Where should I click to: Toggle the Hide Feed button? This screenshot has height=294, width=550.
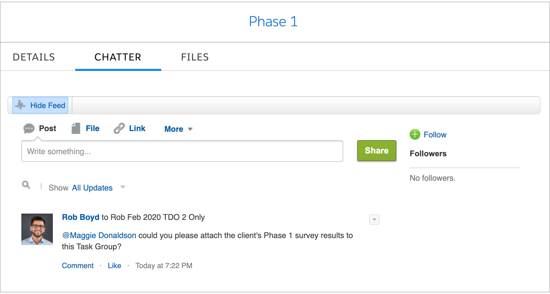[x=40, y=105]
